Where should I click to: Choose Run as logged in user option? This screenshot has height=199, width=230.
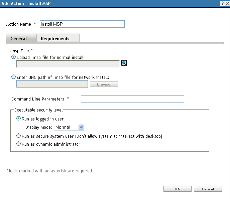19,119
